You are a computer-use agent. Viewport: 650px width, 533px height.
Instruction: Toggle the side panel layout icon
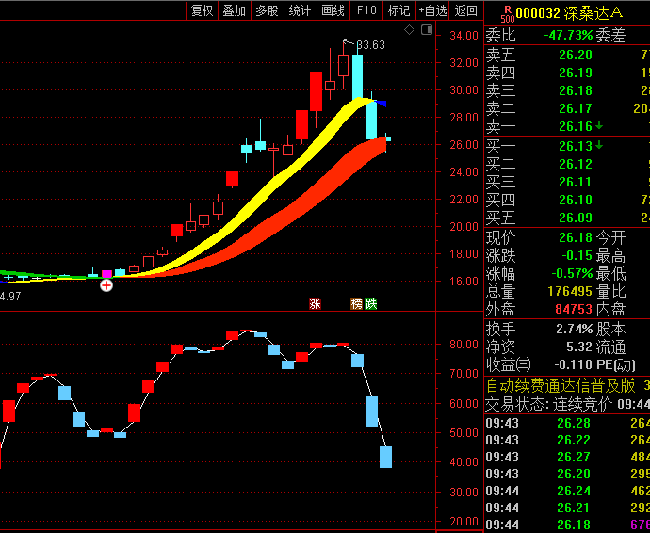pos(427,29)
